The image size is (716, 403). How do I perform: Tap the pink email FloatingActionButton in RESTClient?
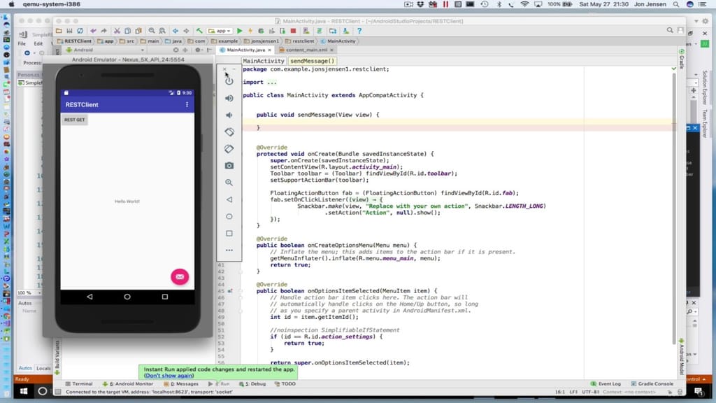(180, 277)
